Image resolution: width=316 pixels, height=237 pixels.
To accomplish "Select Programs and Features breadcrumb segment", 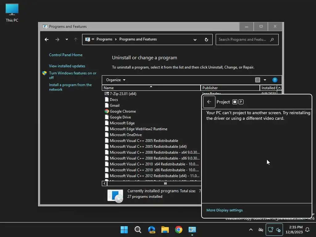I will [138, 39].
